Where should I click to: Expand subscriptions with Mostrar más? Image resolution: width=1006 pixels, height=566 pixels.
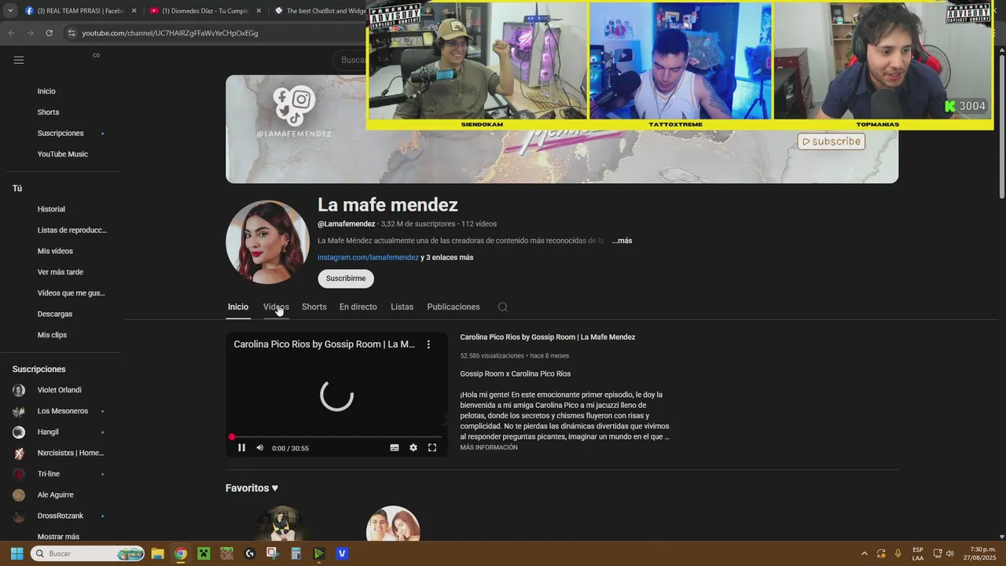(x=58, y=537)
